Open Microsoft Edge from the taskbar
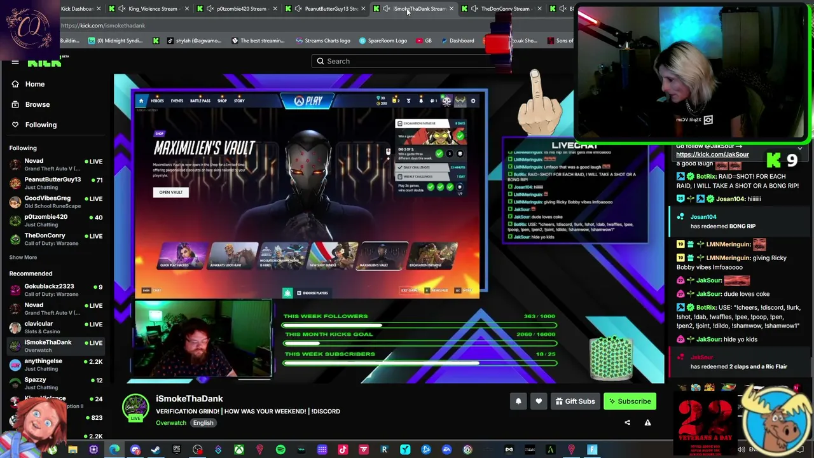 click(114, 450)
